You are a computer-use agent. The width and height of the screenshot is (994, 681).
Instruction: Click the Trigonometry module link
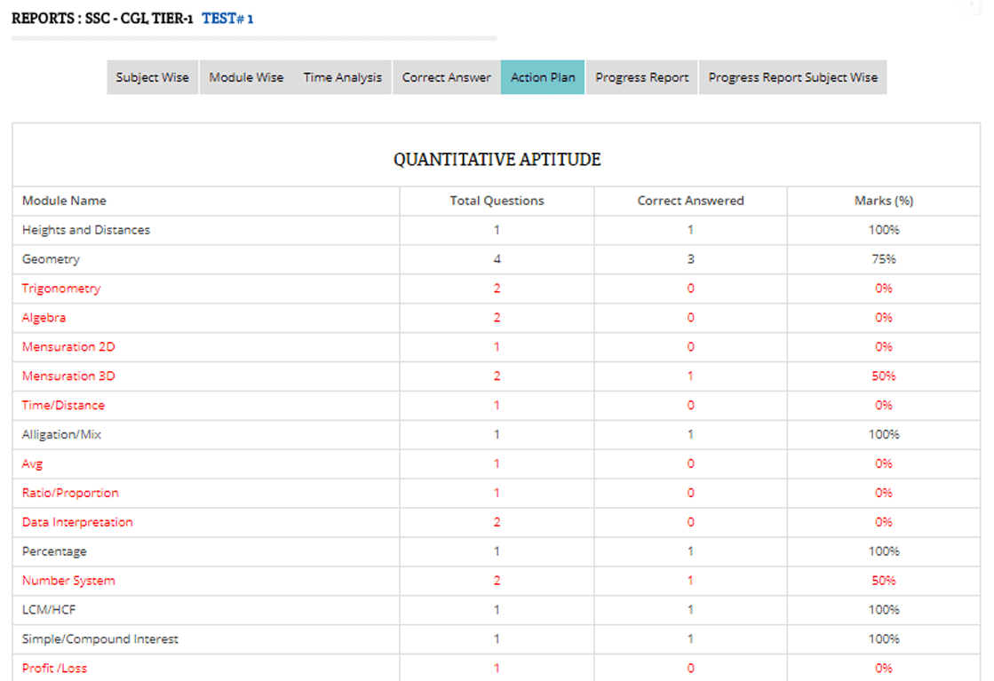click(x=61, y=289)
